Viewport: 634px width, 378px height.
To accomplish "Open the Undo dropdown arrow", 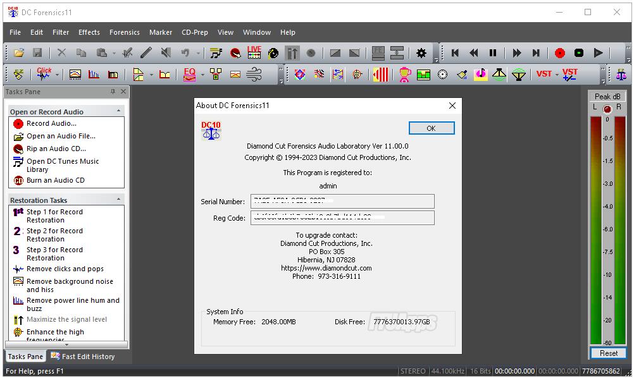I will (198, 53).
